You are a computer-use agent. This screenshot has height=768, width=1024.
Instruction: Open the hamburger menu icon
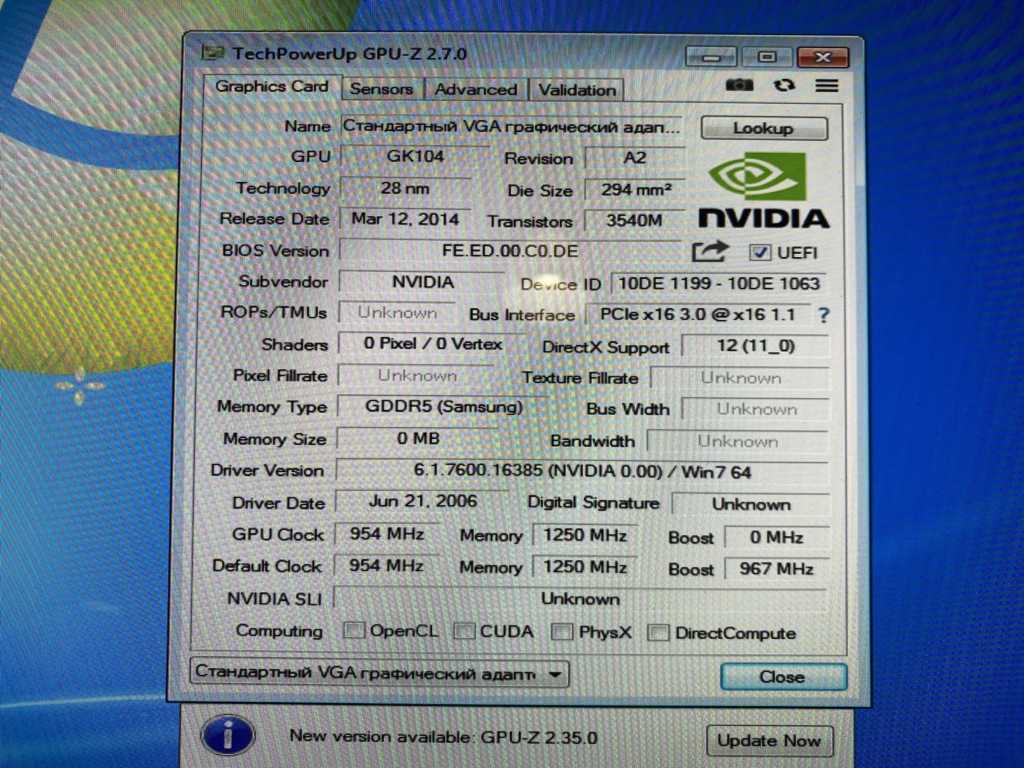click(x=826, y=86)
